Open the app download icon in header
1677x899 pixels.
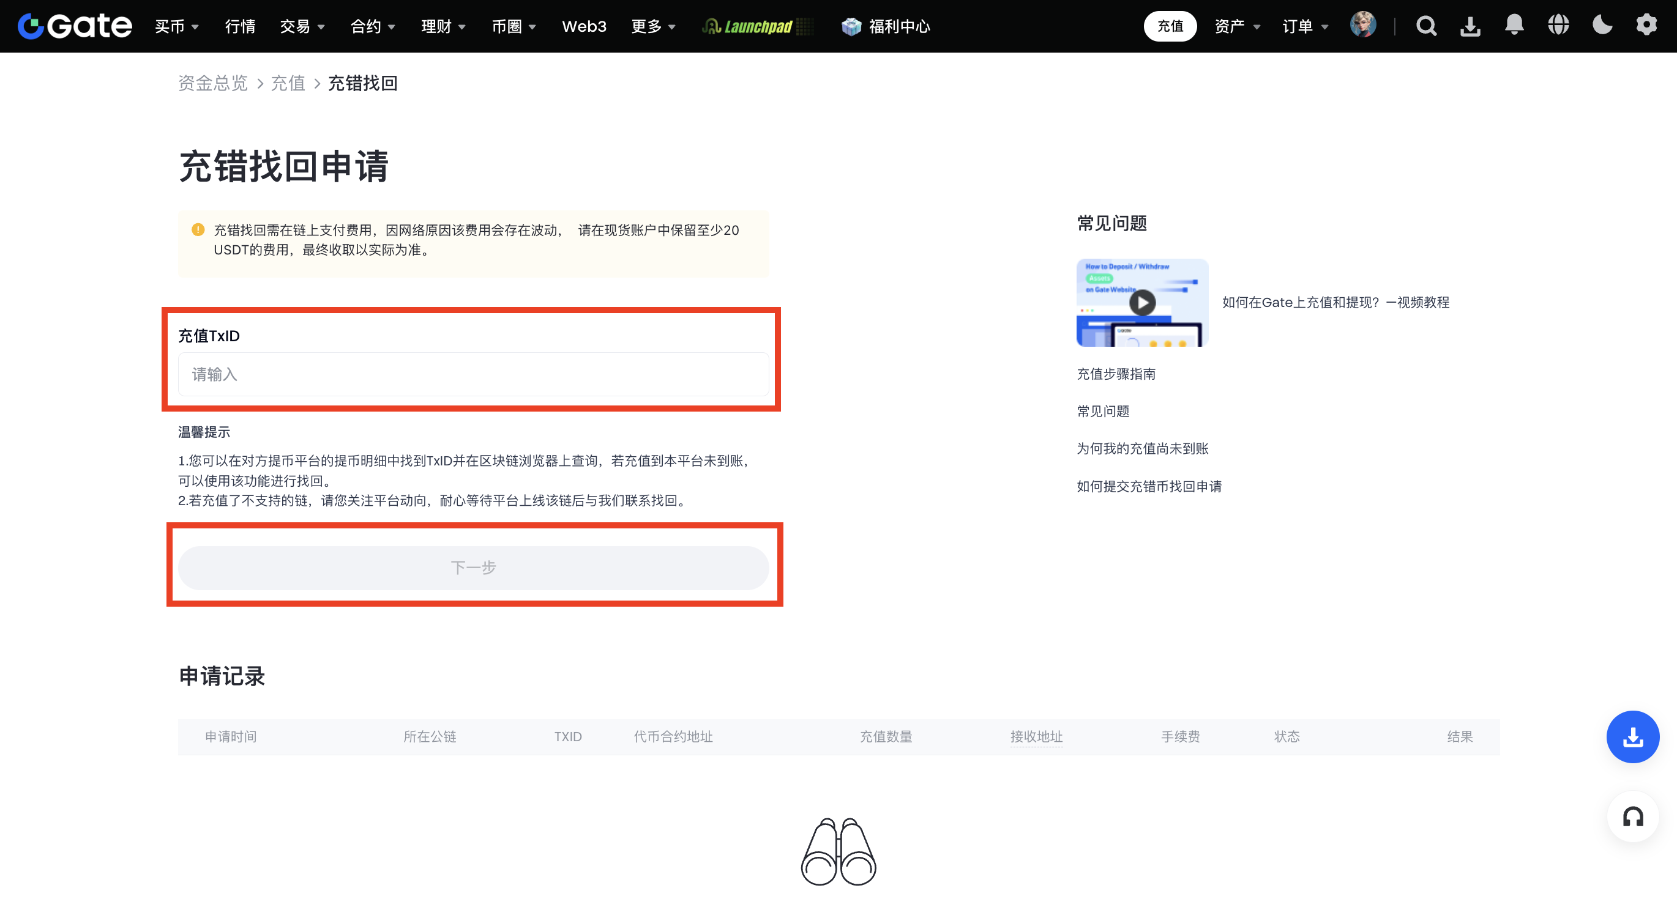[1470, 26]
